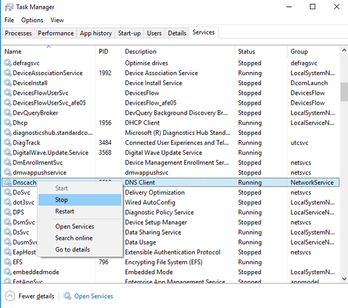Screen dimensions: 348x308
Task: Select the Services tab
Action: 203,33
